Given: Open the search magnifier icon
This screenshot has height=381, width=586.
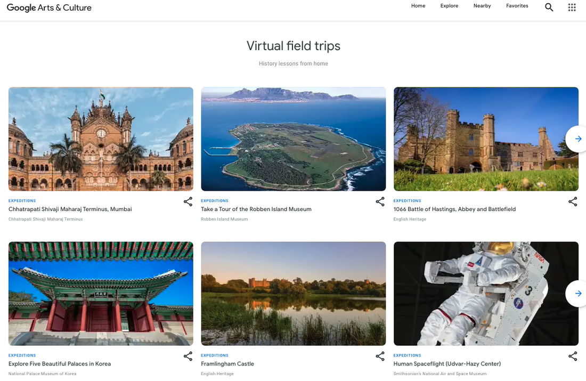Looking at the screenshot, I should [x=549, y=7].
